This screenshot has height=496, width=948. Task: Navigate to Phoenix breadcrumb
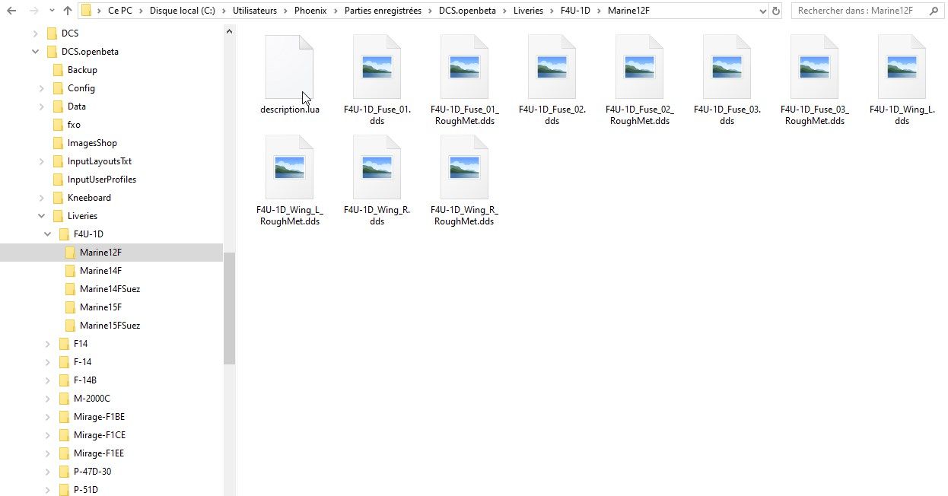coord(310,11)
